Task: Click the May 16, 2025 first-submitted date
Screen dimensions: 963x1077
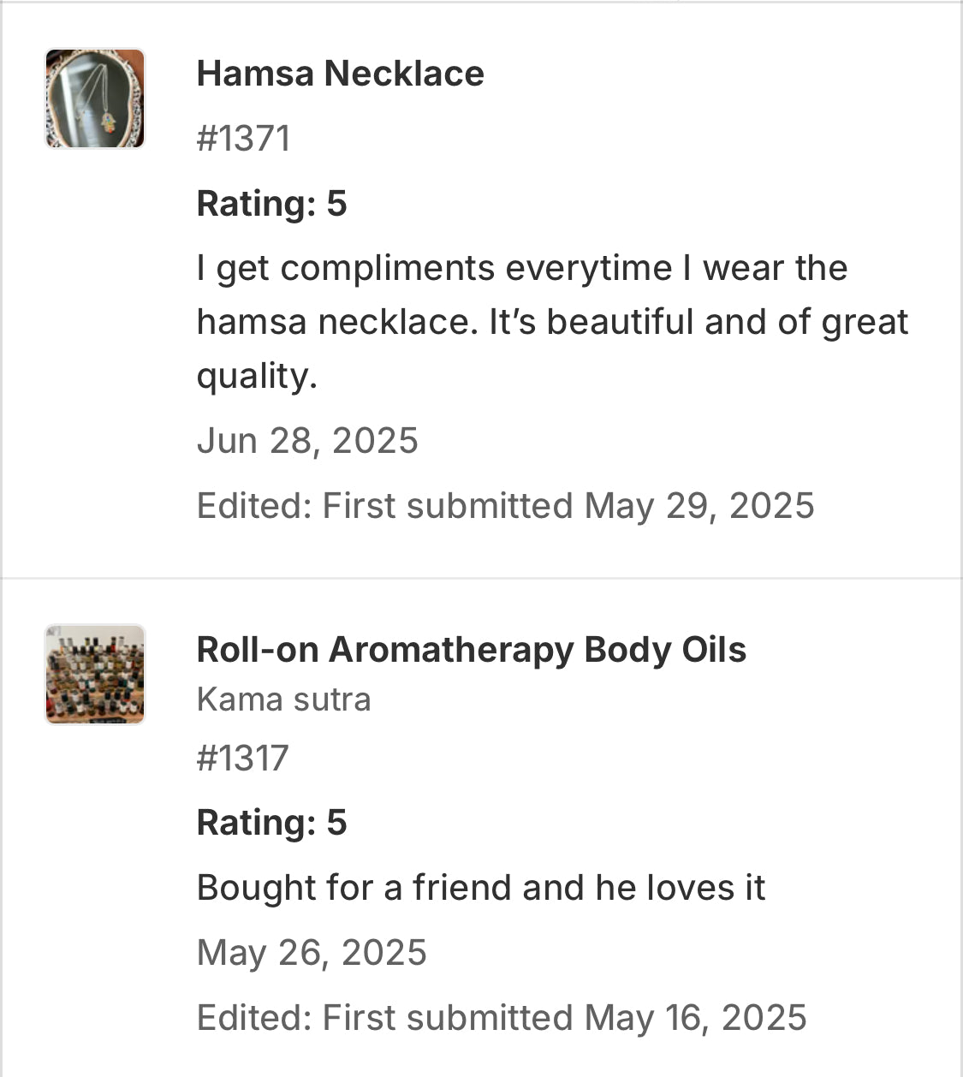Action: click(695, 1018)
